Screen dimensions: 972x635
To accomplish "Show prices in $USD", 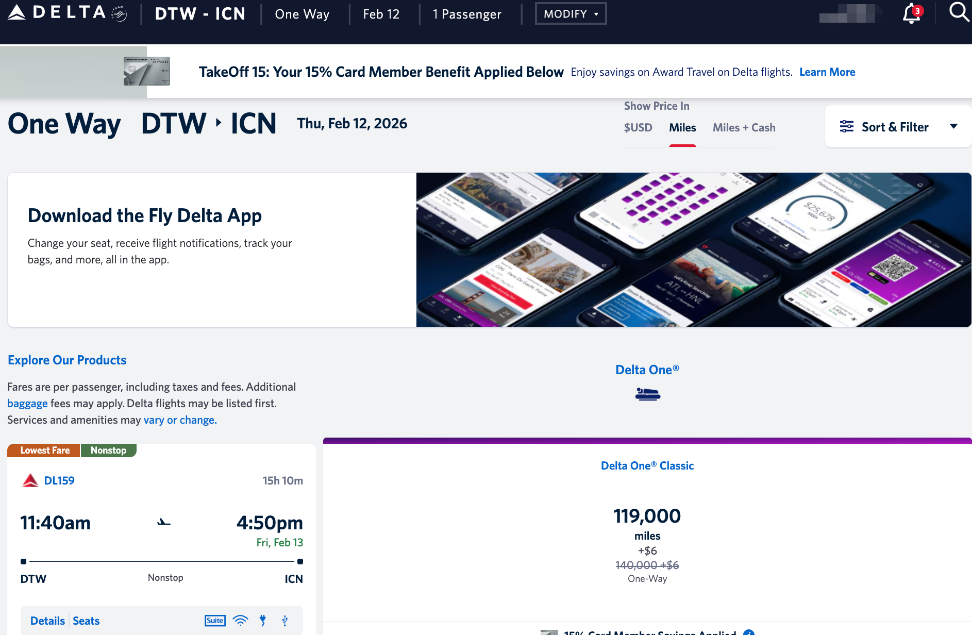I will click(x=638, y=128).
